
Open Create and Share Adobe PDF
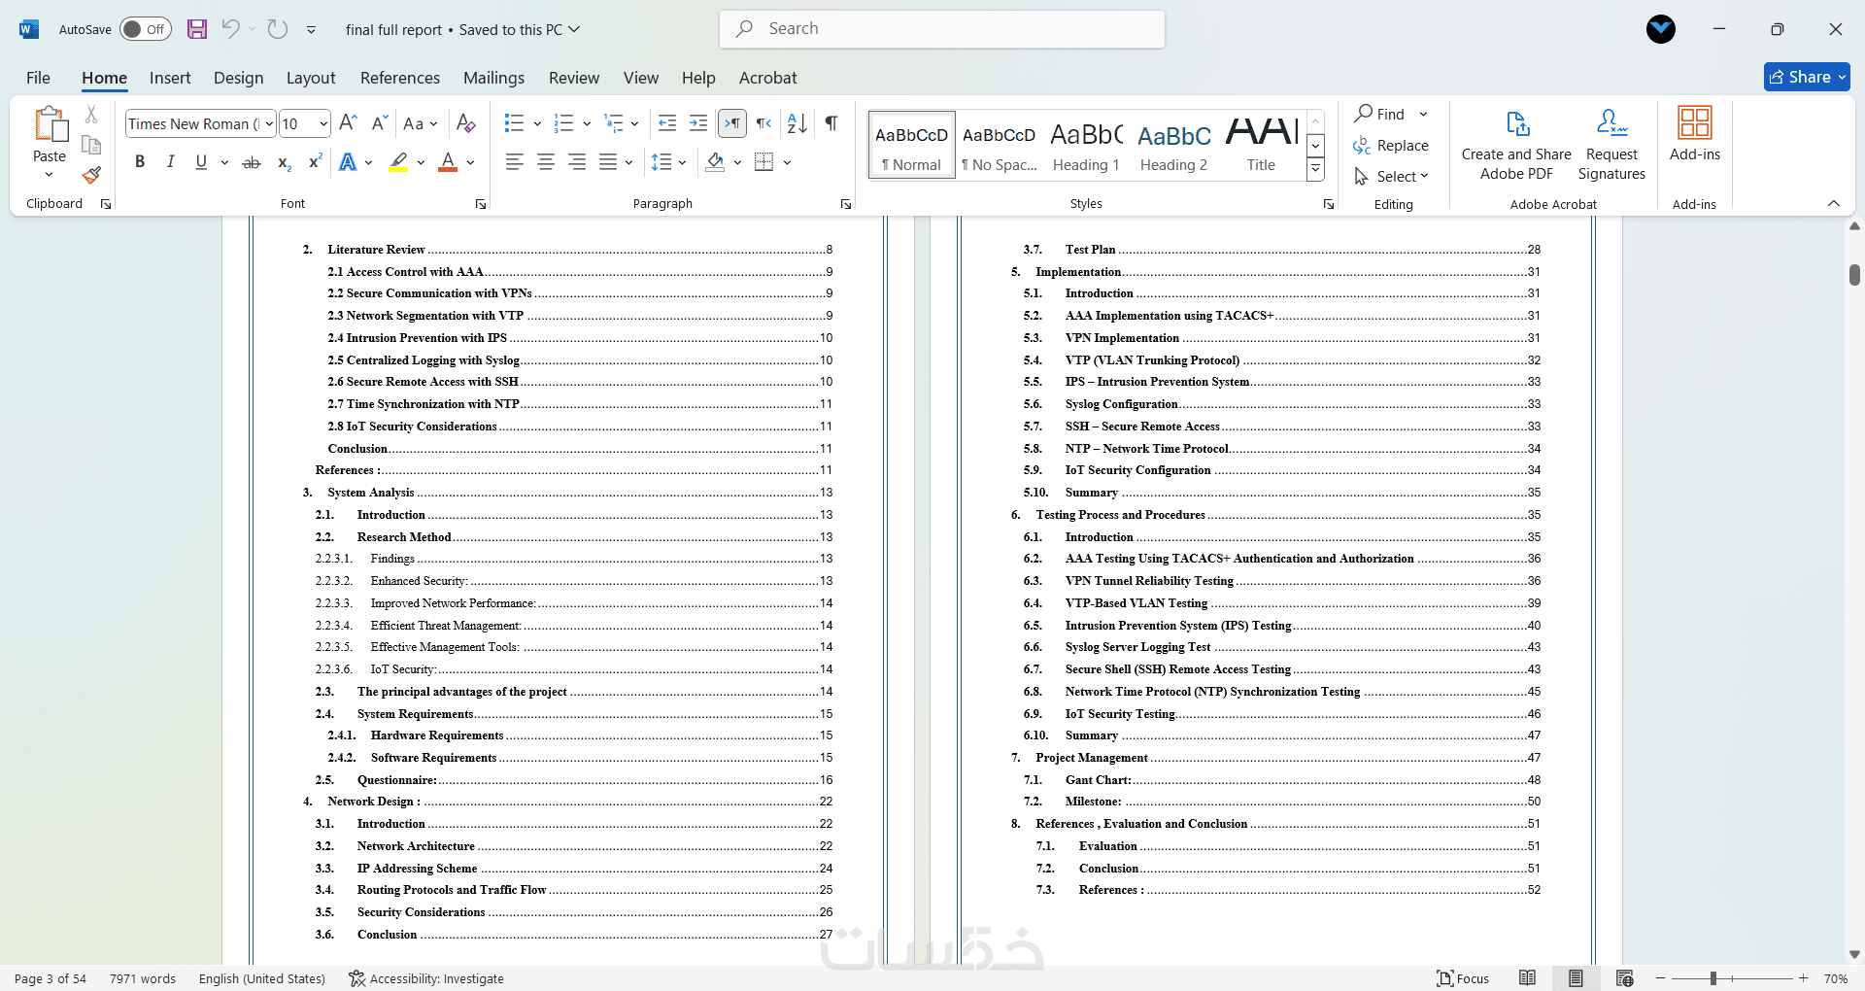pos(1516,145)
